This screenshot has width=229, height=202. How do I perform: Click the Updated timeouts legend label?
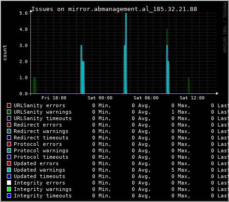(x=40, y=176)
